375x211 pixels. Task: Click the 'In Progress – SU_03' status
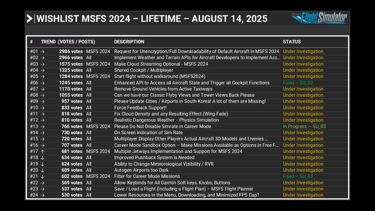tap(304, 127)
